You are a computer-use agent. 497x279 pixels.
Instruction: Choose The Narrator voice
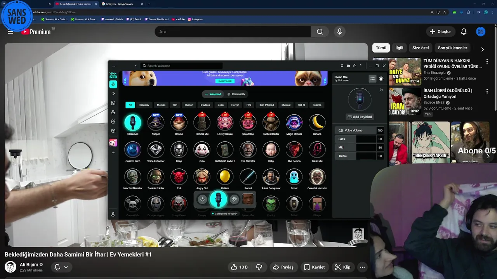pos(248,150)
